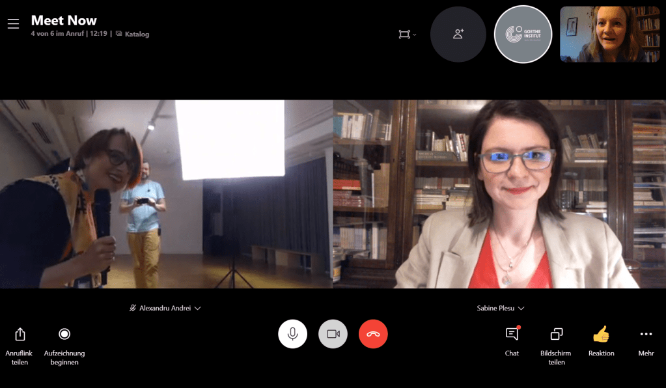This screenshot has width=666, height=388.
Task: Select the Goethe Institut participant avatar
Action: [523, 35]
